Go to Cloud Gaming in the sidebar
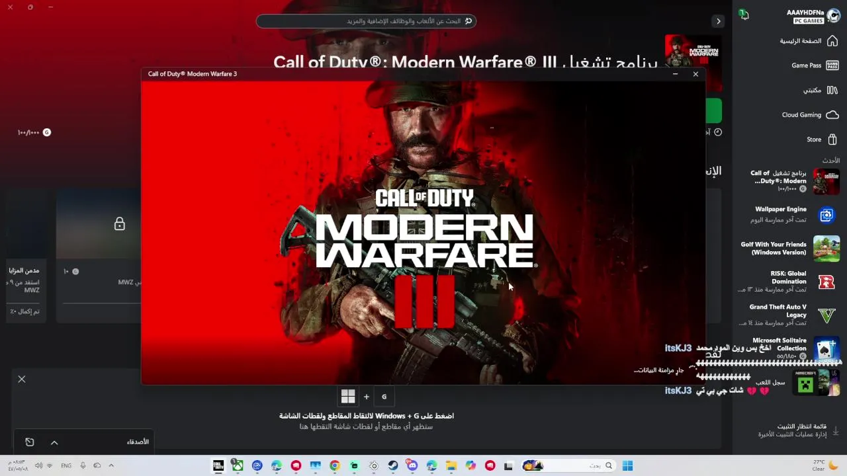 [x=810, y=115]
